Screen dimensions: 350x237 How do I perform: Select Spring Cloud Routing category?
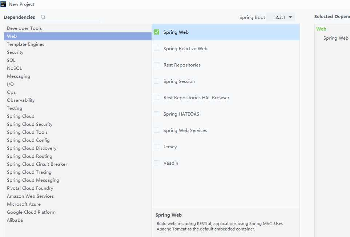click(78, 156)
